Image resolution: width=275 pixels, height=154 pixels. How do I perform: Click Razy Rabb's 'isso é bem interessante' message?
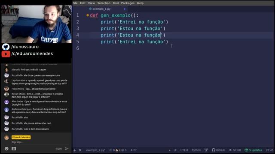pos(37,129)
